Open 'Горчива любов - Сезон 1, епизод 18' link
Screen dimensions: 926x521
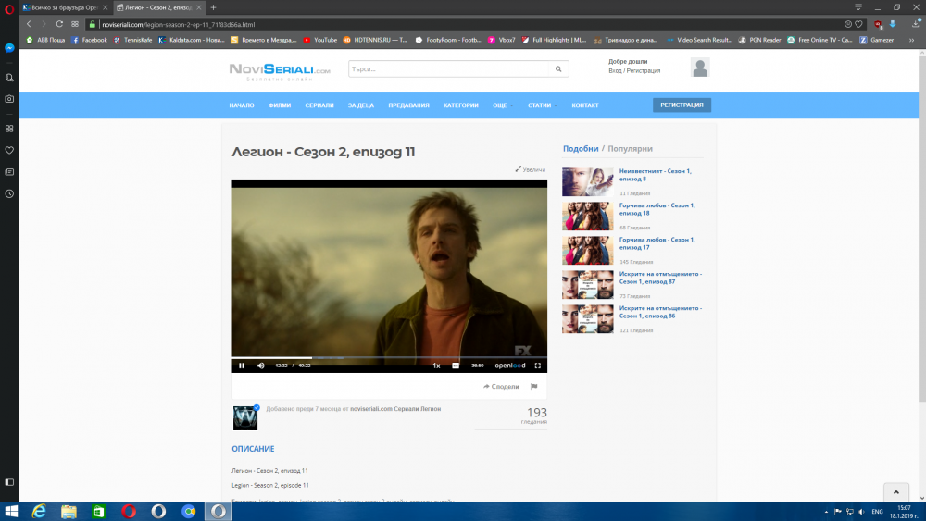click(x=657, y=209)
